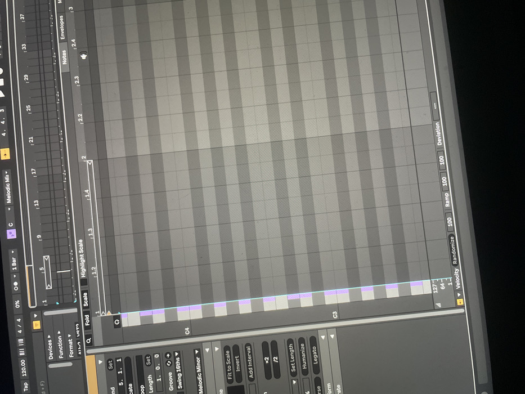The image size is (525, 394).
Task: Click the purple scale mode icon next to C
Action: [11, 234]
